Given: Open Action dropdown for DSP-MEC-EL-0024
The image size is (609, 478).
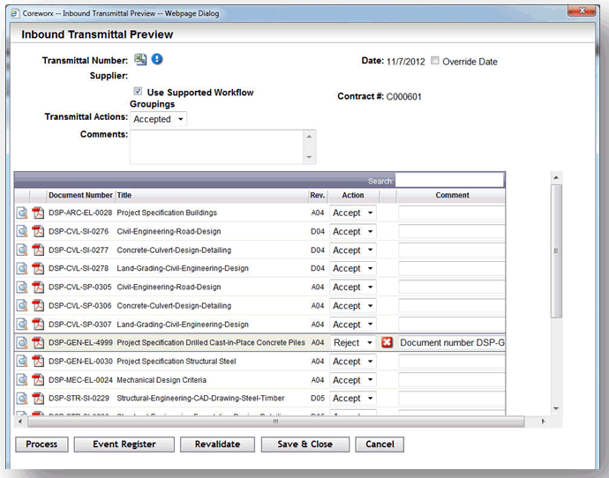Looking at the screenshot, I should 353,380.
